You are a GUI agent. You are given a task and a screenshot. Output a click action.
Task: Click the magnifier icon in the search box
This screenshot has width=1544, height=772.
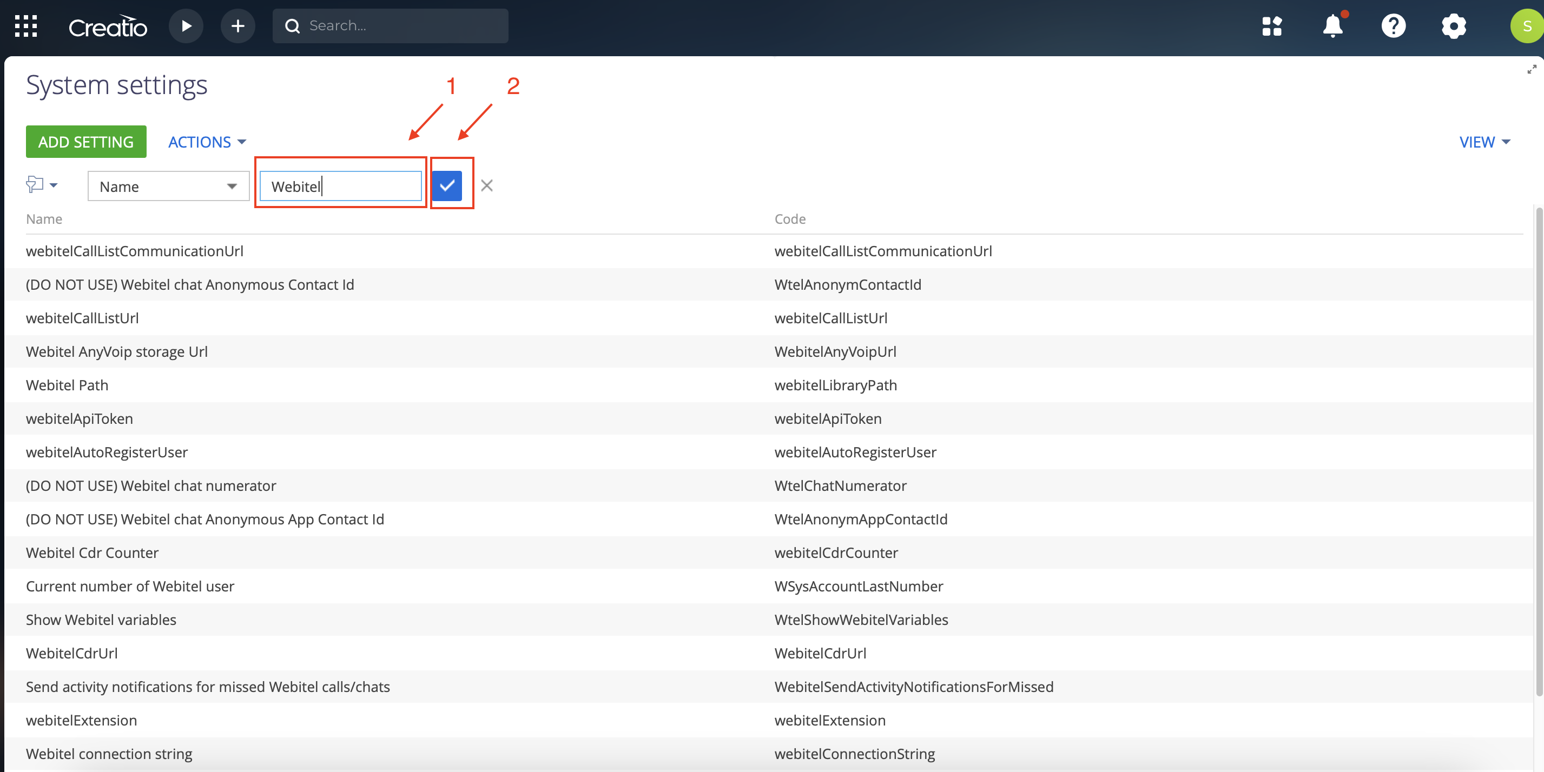293,26
